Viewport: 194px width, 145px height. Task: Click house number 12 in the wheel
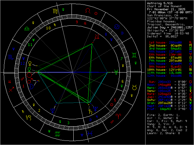point(23,63)
